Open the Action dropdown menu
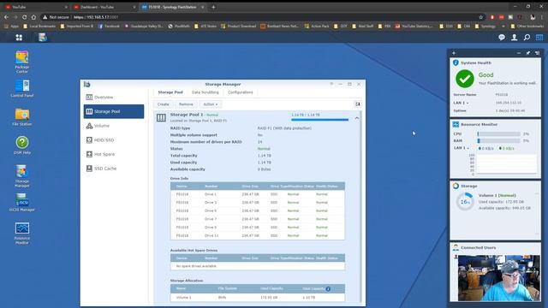 click(211, 104)
